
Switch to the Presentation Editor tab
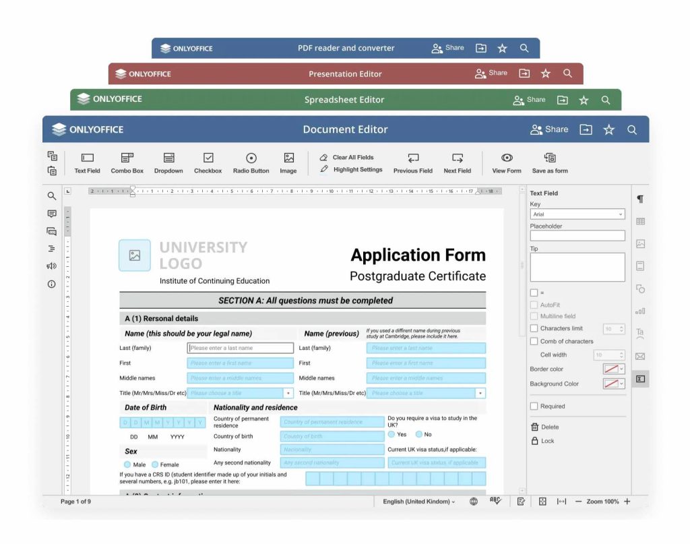(x=345, y=74)
